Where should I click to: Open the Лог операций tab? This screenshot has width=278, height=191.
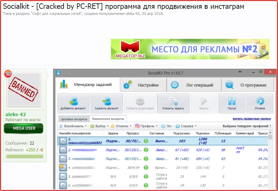pyautogui.click(x=194, y=85)
